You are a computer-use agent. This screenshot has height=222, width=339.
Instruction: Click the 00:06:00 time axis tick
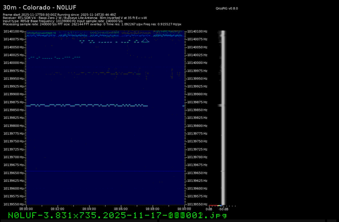121,208
